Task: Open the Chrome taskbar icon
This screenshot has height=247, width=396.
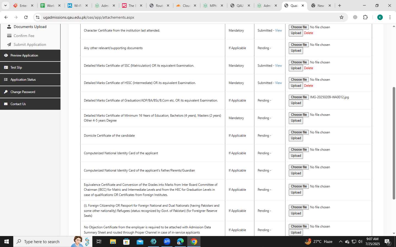Action: click(x=194, y=242)
